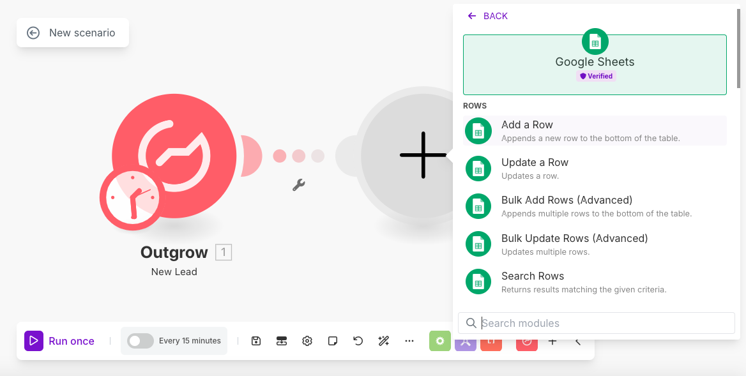
Task: Click the Run once button
Action: [x=60, y=341]
